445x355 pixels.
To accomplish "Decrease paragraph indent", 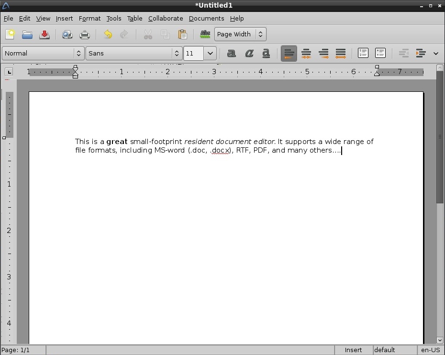I will 403,54.
